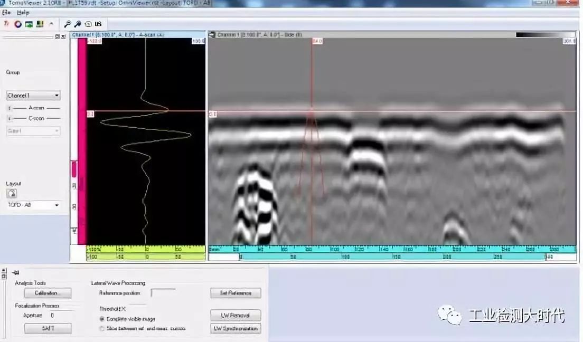Click the white amplitude scale strip below the yellow ruler
The width and height of the screenshot is (583, 342).
(146, 257)
